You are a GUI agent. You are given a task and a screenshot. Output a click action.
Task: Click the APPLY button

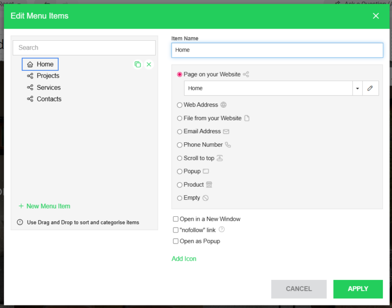[x=358, y=289]
